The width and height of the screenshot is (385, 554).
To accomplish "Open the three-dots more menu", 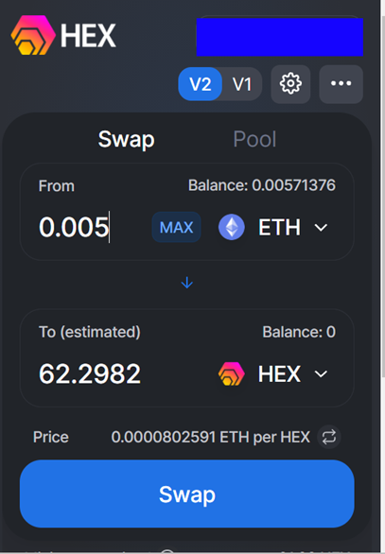I will coord(341,84).
